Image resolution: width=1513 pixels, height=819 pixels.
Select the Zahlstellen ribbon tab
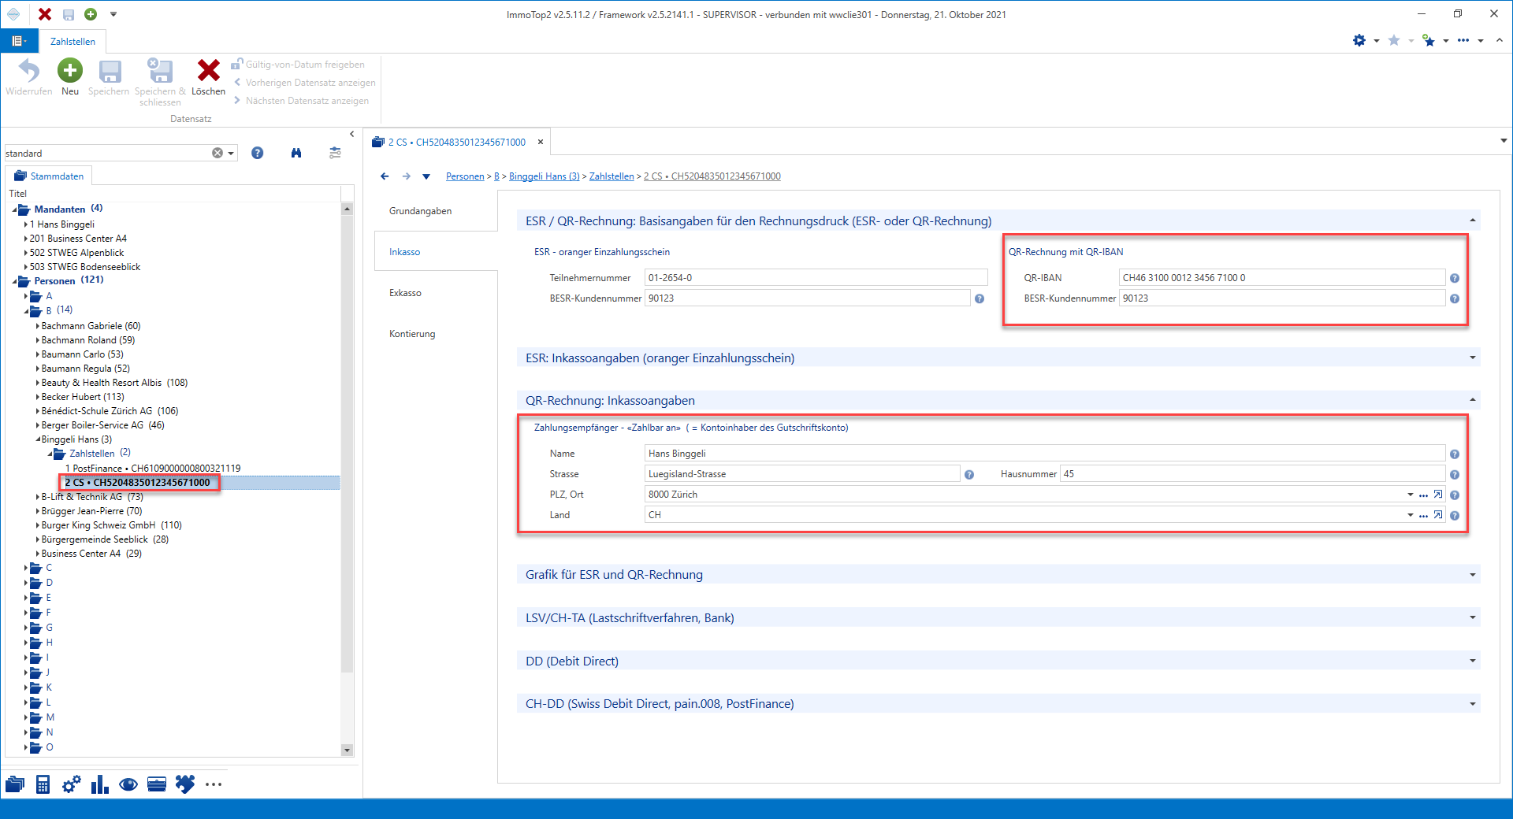point(72,41)
